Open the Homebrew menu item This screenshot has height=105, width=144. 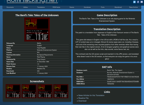click(x=87, y=7)
